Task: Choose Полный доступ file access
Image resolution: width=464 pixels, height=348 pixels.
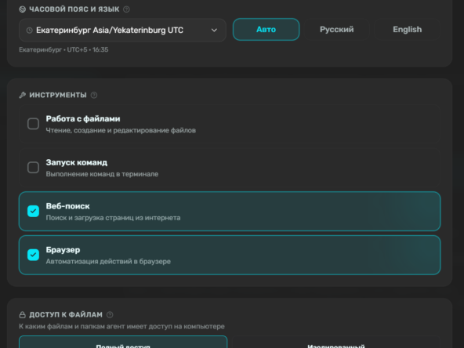Action: (x=123, y=342)
